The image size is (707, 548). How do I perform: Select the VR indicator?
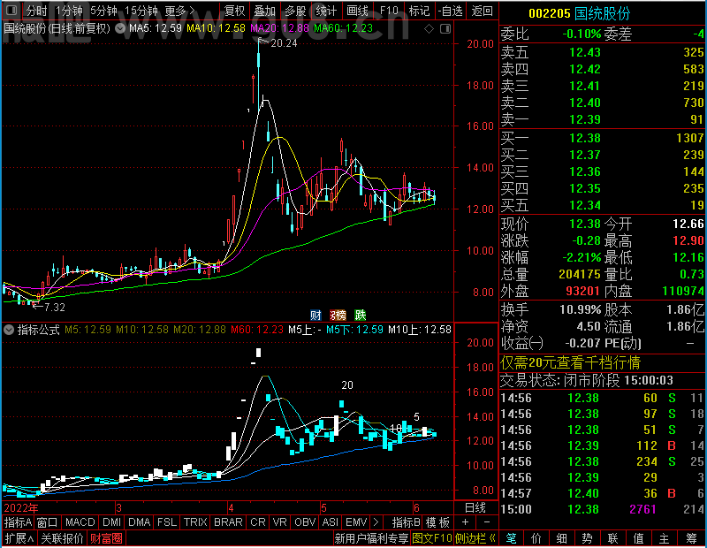click(x=279, y=522)
